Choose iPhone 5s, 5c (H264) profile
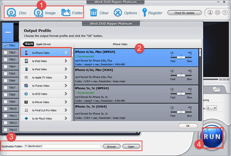Image resolution: width=231 pixels, height=156 pixels. (136, 112)
